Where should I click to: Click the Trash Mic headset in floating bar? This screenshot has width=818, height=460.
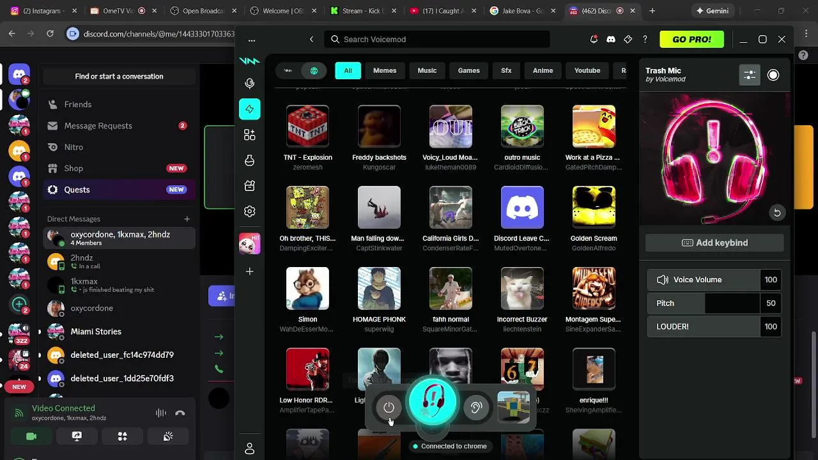point(433,402)
